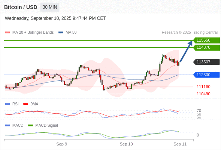Click the 30 MIN timeframe badge
This screenshot has height=150, width=221.
[x=50, y=7]
